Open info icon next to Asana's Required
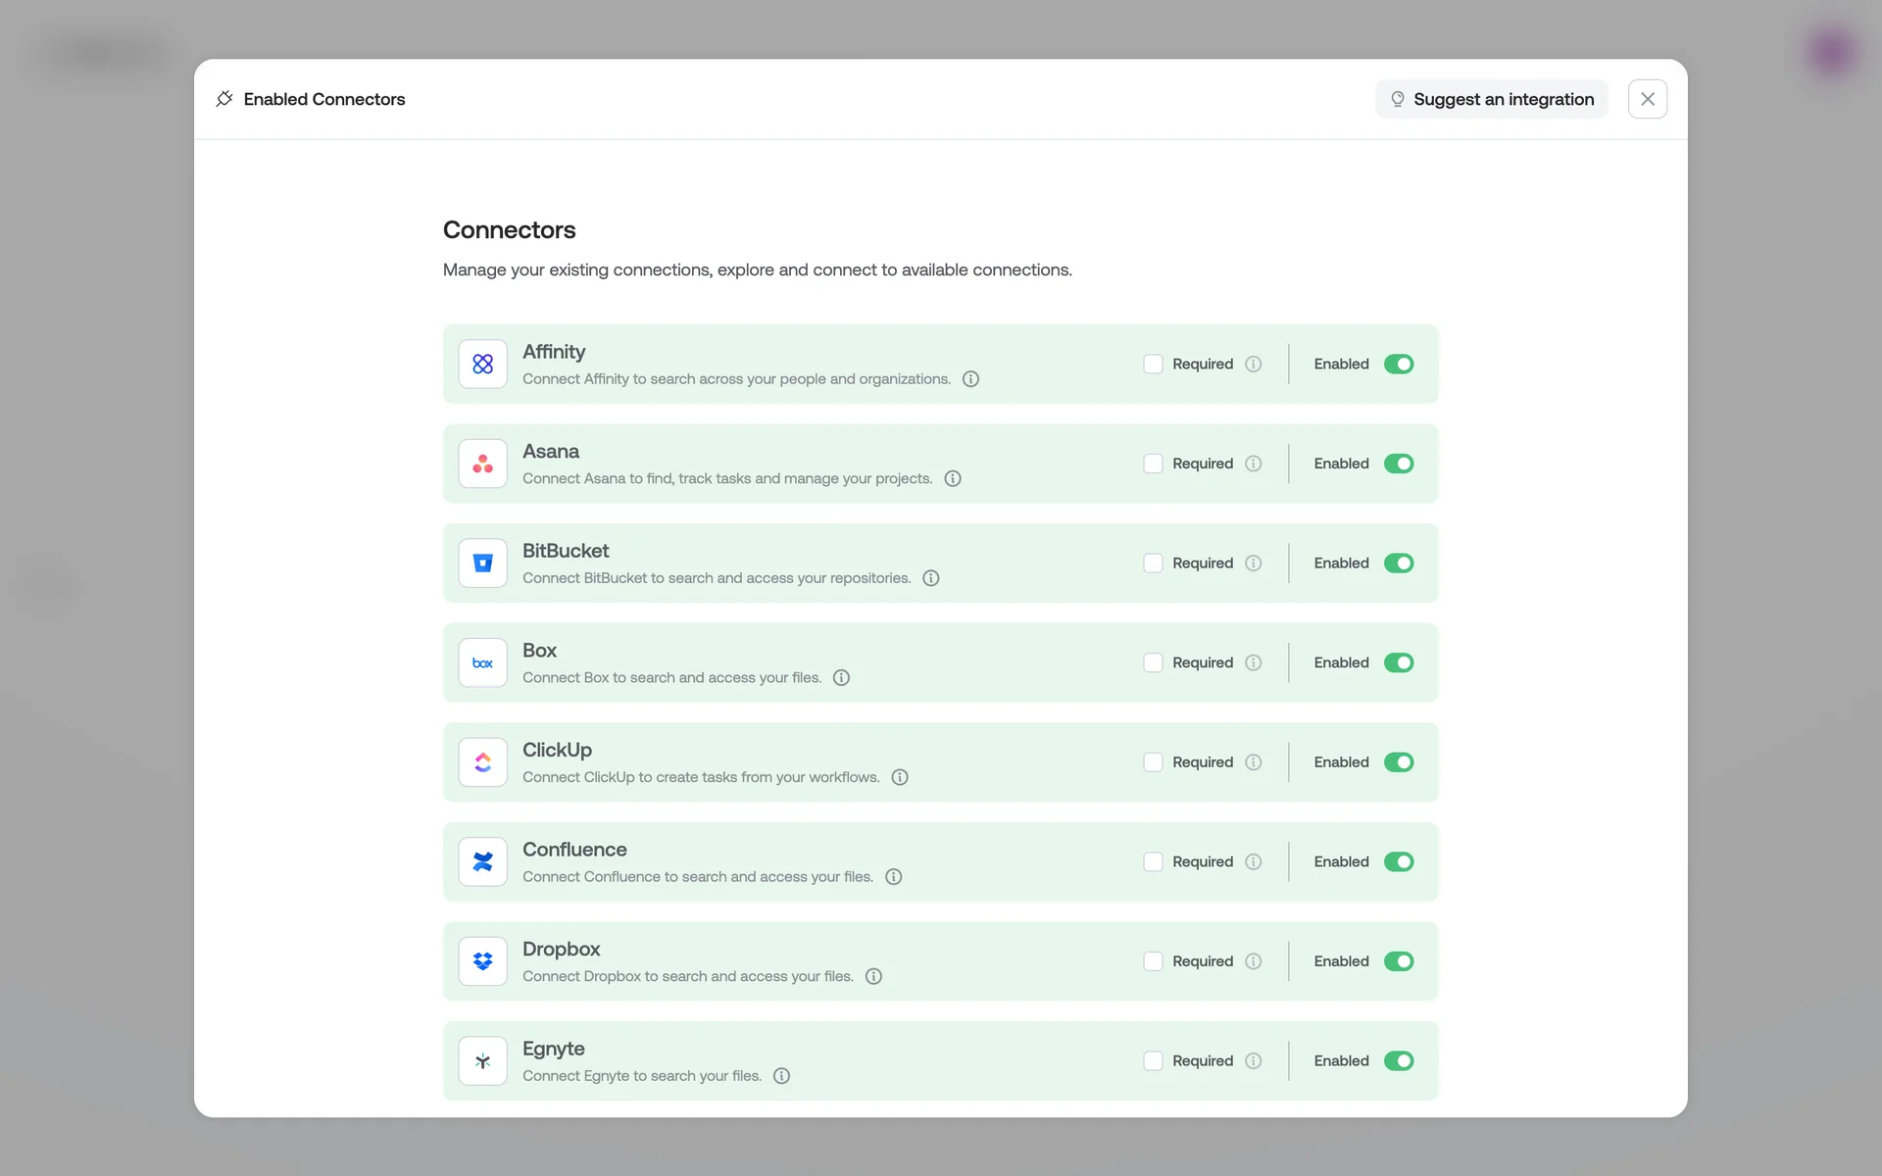Viewport: 1882px width, 1176px height. [1253, 464]
